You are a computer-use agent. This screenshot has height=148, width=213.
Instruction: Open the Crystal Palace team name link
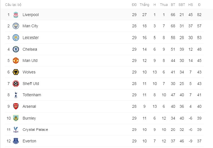click(x=35, y=130)
